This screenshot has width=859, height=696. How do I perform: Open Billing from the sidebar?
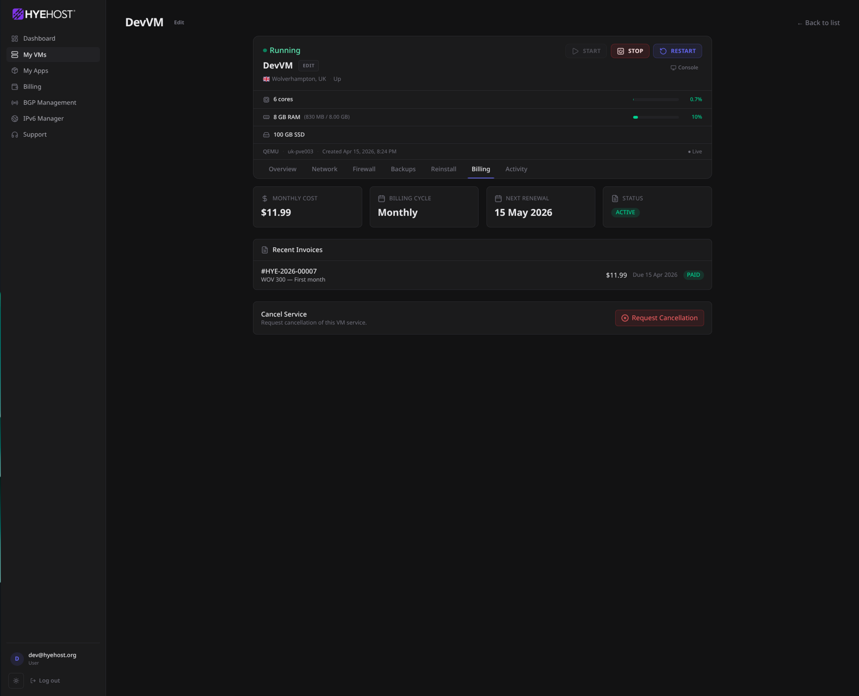pyautogui.click(x=31, y=86)
